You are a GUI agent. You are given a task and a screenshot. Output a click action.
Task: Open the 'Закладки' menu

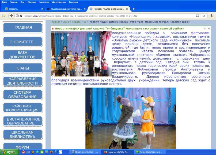click(x=44, y=2)
